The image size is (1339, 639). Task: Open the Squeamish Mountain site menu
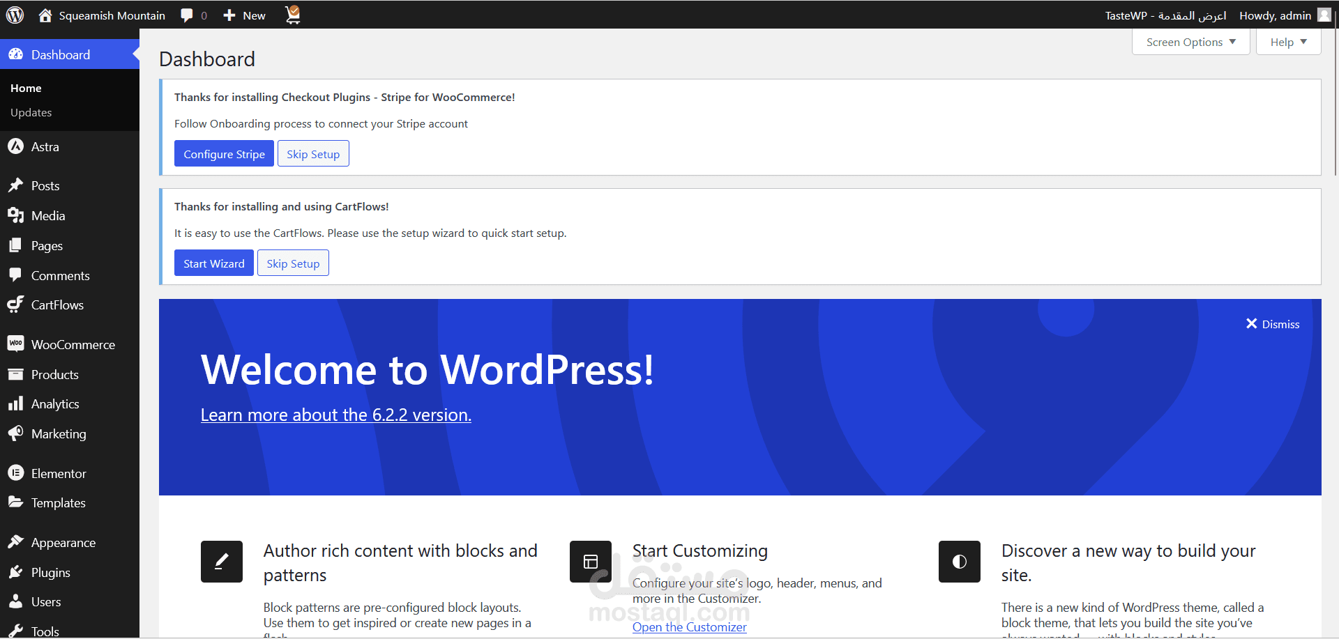(102, 15)
